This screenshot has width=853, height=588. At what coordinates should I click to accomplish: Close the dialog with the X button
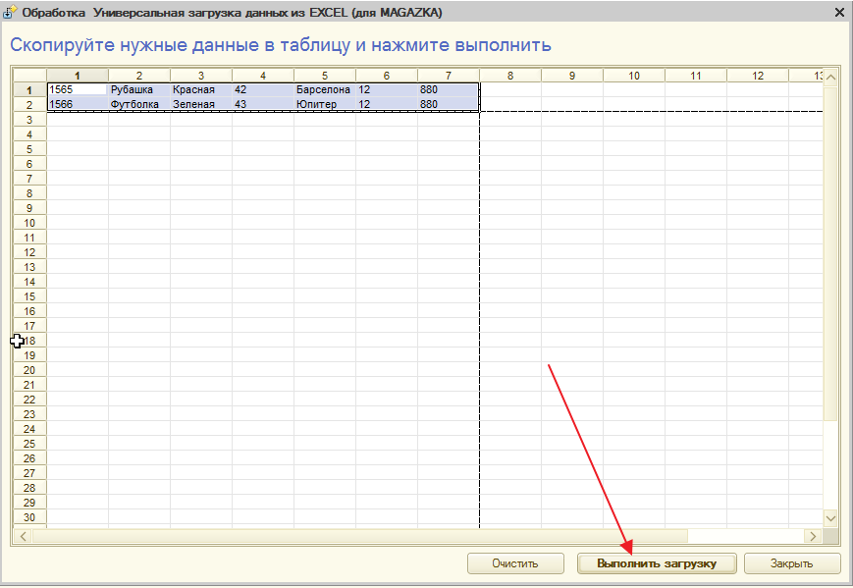click(839, 12)
